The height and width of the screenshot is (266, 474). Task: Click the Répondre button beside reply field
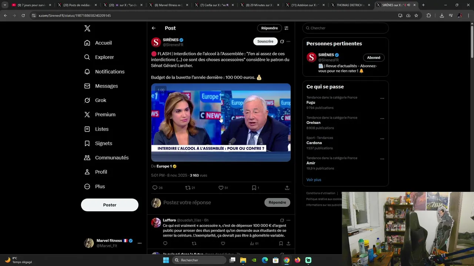pos(277,202)
